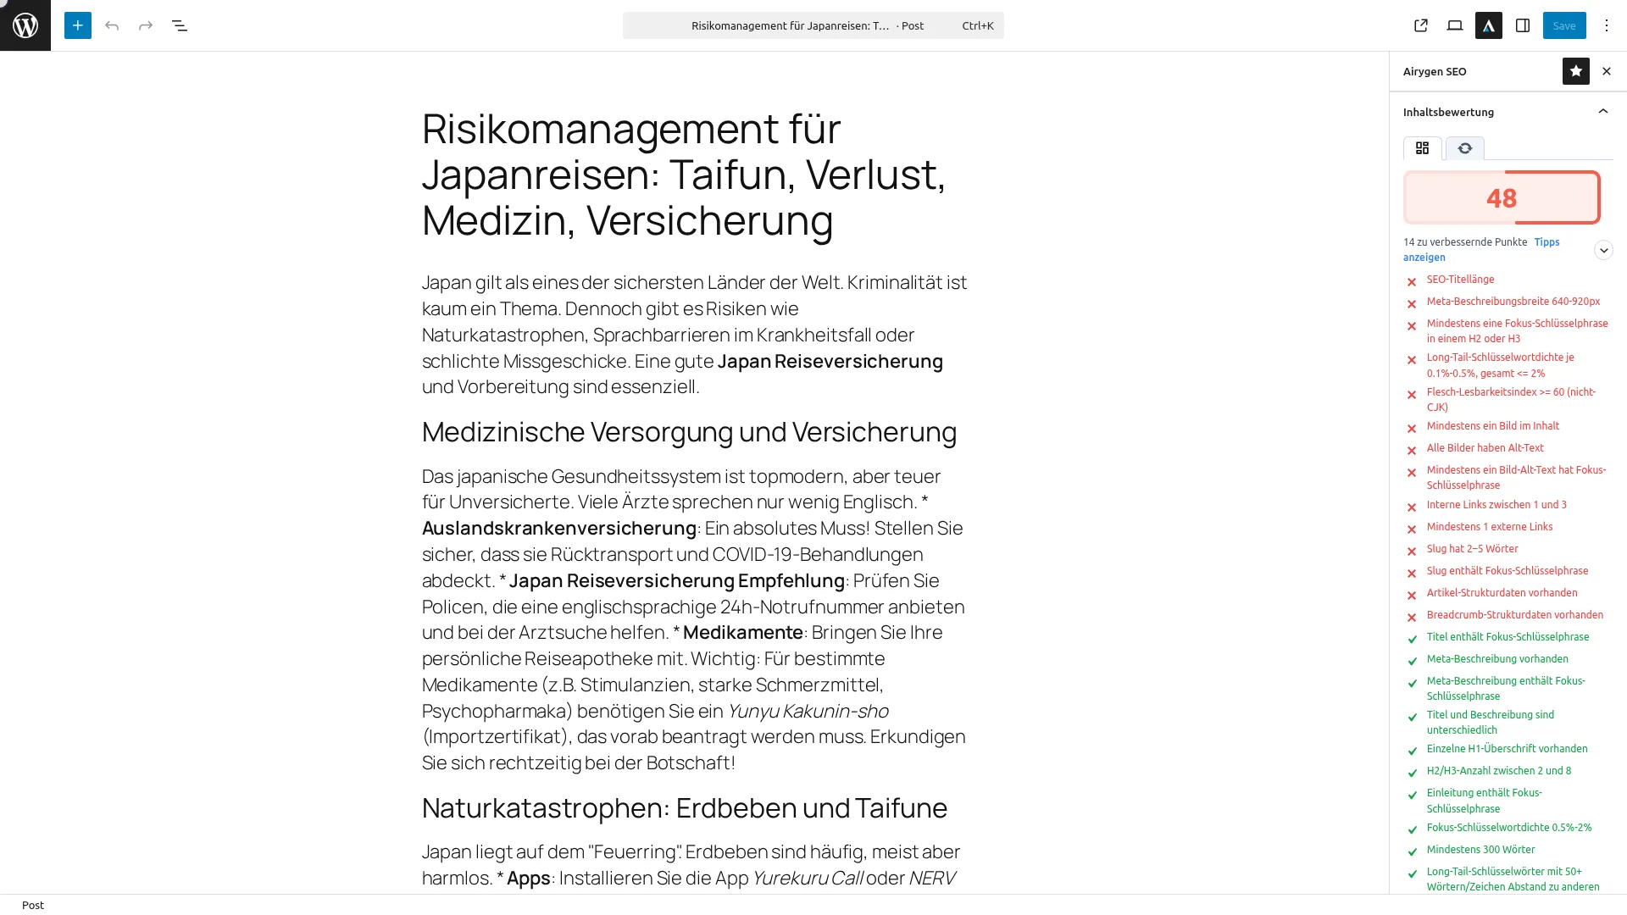Image resolution: width=1627 pixels, height=915 pixels.
Task: Click the 48 score indicator
Action: click(1502, 197)
